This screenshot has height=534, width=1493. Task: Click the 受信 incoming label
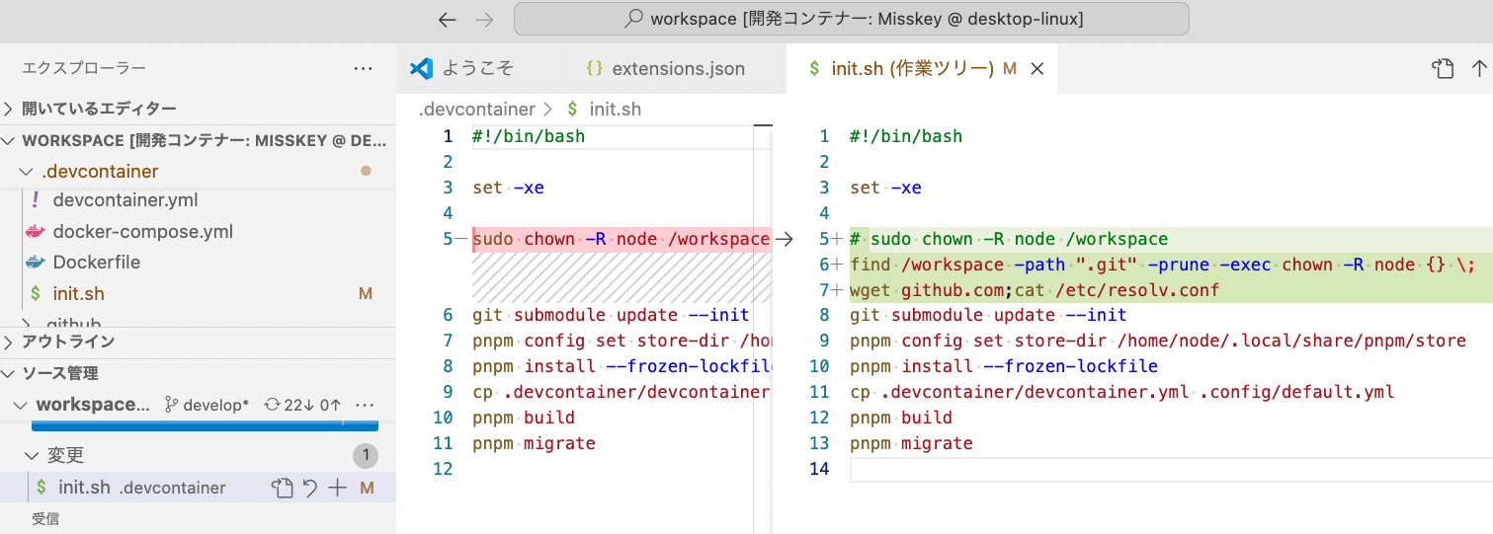tap(44, 518)
